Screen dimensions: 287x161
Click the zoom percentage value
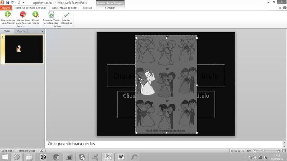[249, 151]
